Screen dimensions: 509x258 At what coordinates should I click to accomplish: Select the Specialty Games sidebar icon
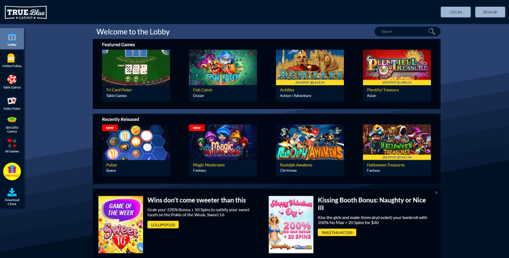tap(12, 124)
